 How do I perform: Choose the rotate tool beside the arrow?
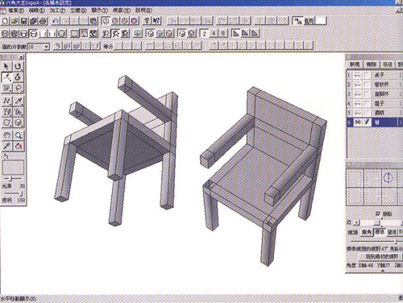tap(18, 66)
